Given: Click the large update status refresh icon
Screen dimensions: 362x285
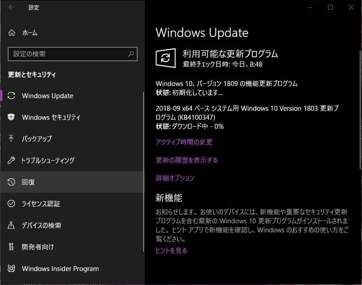Looking at the screenshot, I should 166,58.
